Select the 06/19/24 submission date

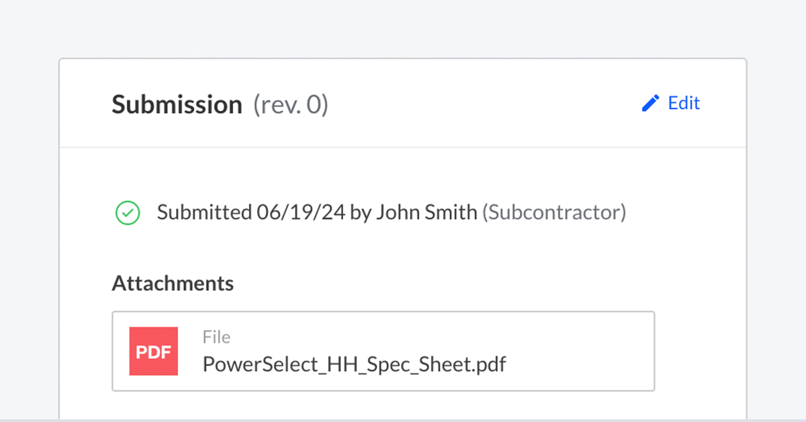click(301, 212)
